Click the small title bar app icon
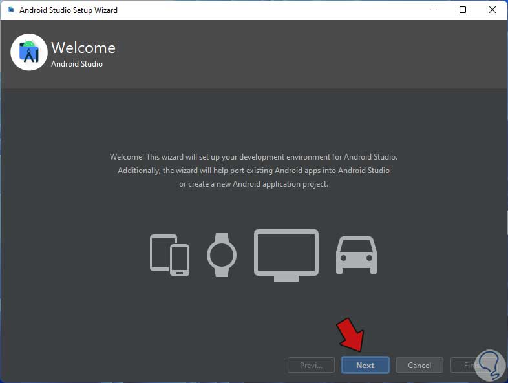 click(11, 10)
